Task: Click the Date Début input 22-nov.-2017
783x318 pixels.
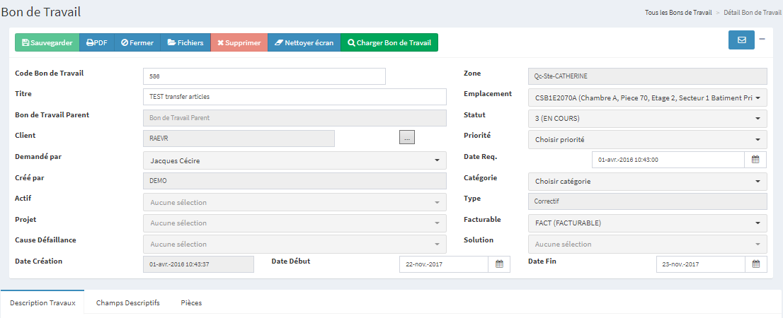Action: (444, 264)
